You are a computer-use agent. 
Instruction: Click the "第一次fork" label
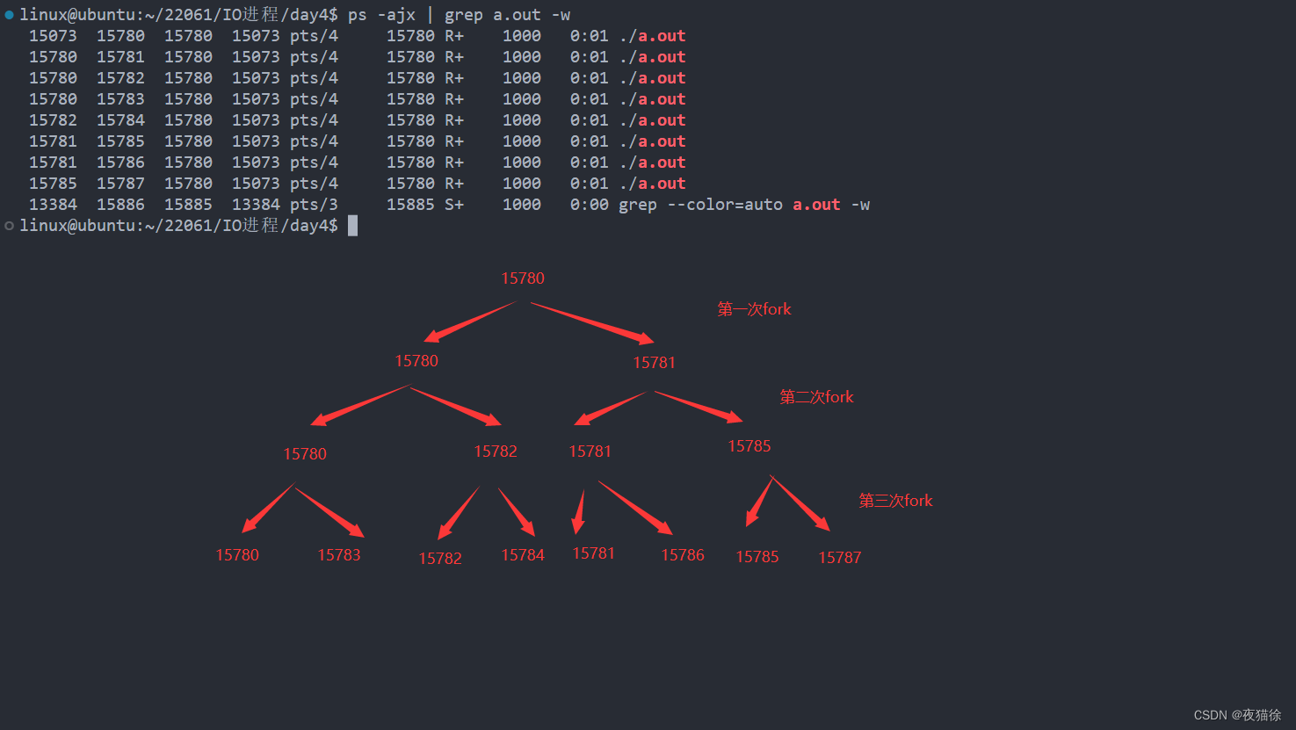point(754,309)
